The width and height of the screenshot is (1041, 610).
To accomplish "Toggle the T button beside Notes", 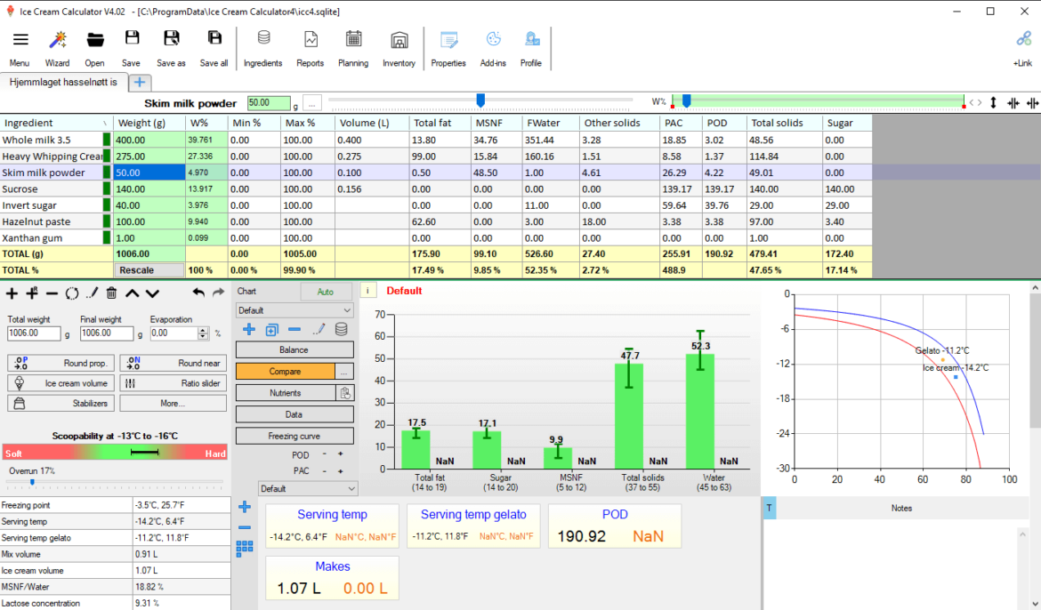I will click(769, 508).
